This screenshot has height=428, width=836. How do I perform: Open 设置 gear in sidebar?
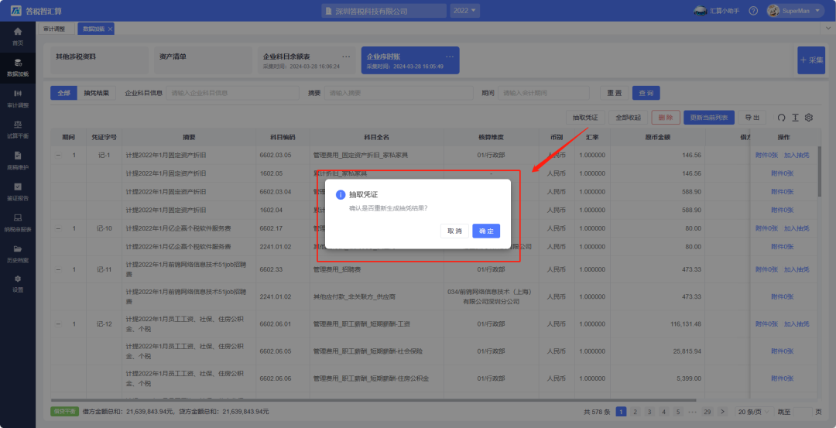point(18,279)
